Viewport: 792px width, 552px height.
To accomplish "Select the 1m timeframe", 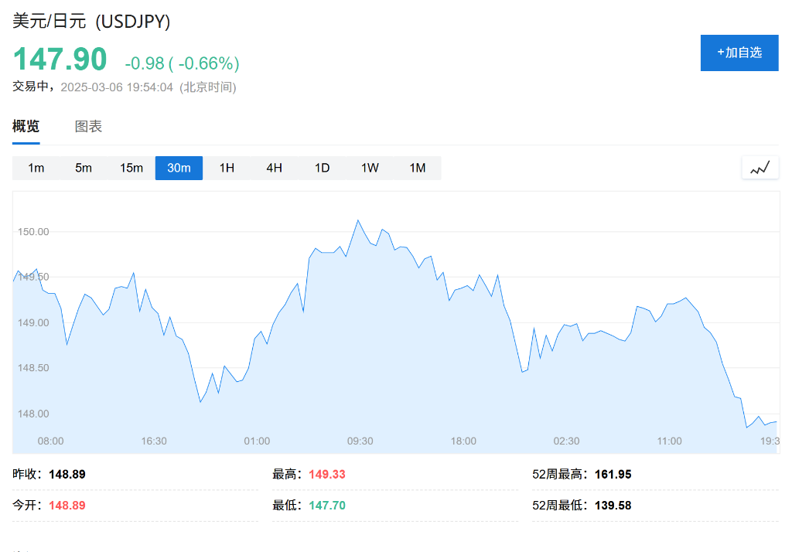I will pyautogui.click(x=36, y=168).
